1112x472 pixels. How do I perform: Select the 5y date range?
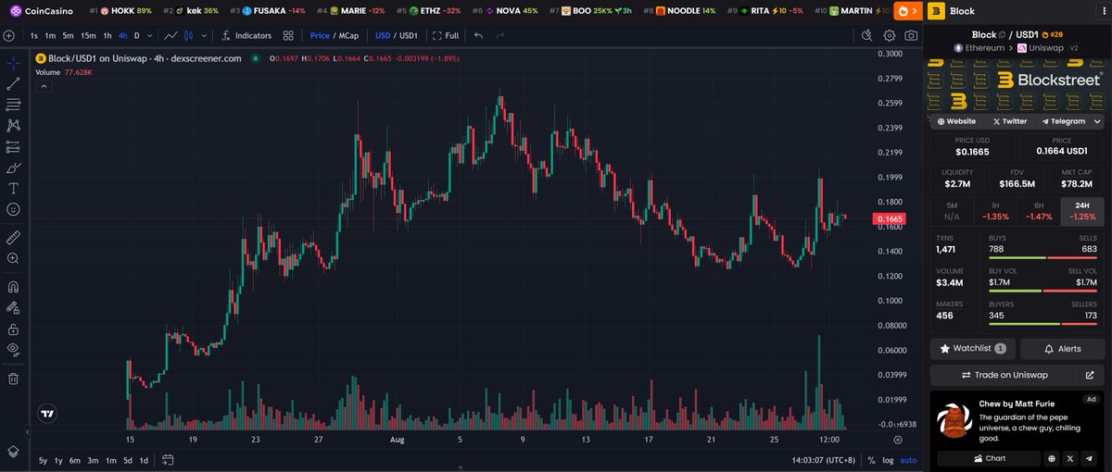pos(43,460)
